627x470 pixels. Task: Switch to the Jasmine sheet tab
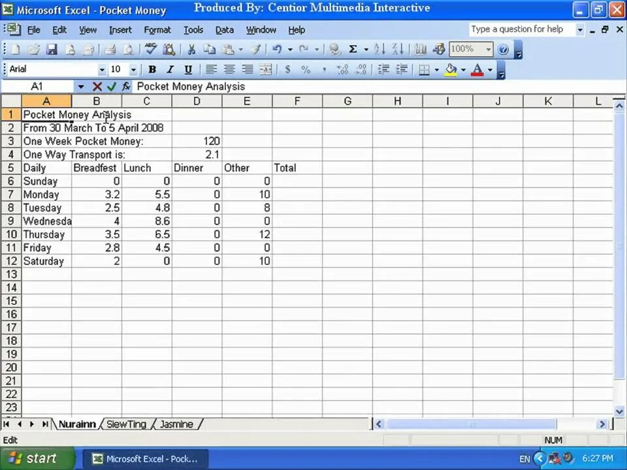coord(176,424)
